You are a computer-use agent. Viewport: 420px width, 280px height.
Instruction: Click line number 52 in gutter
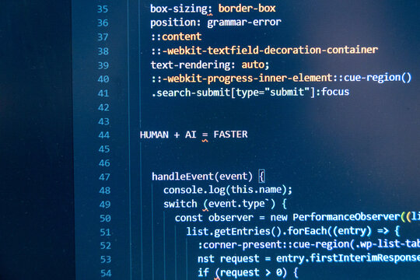point(106,246)
